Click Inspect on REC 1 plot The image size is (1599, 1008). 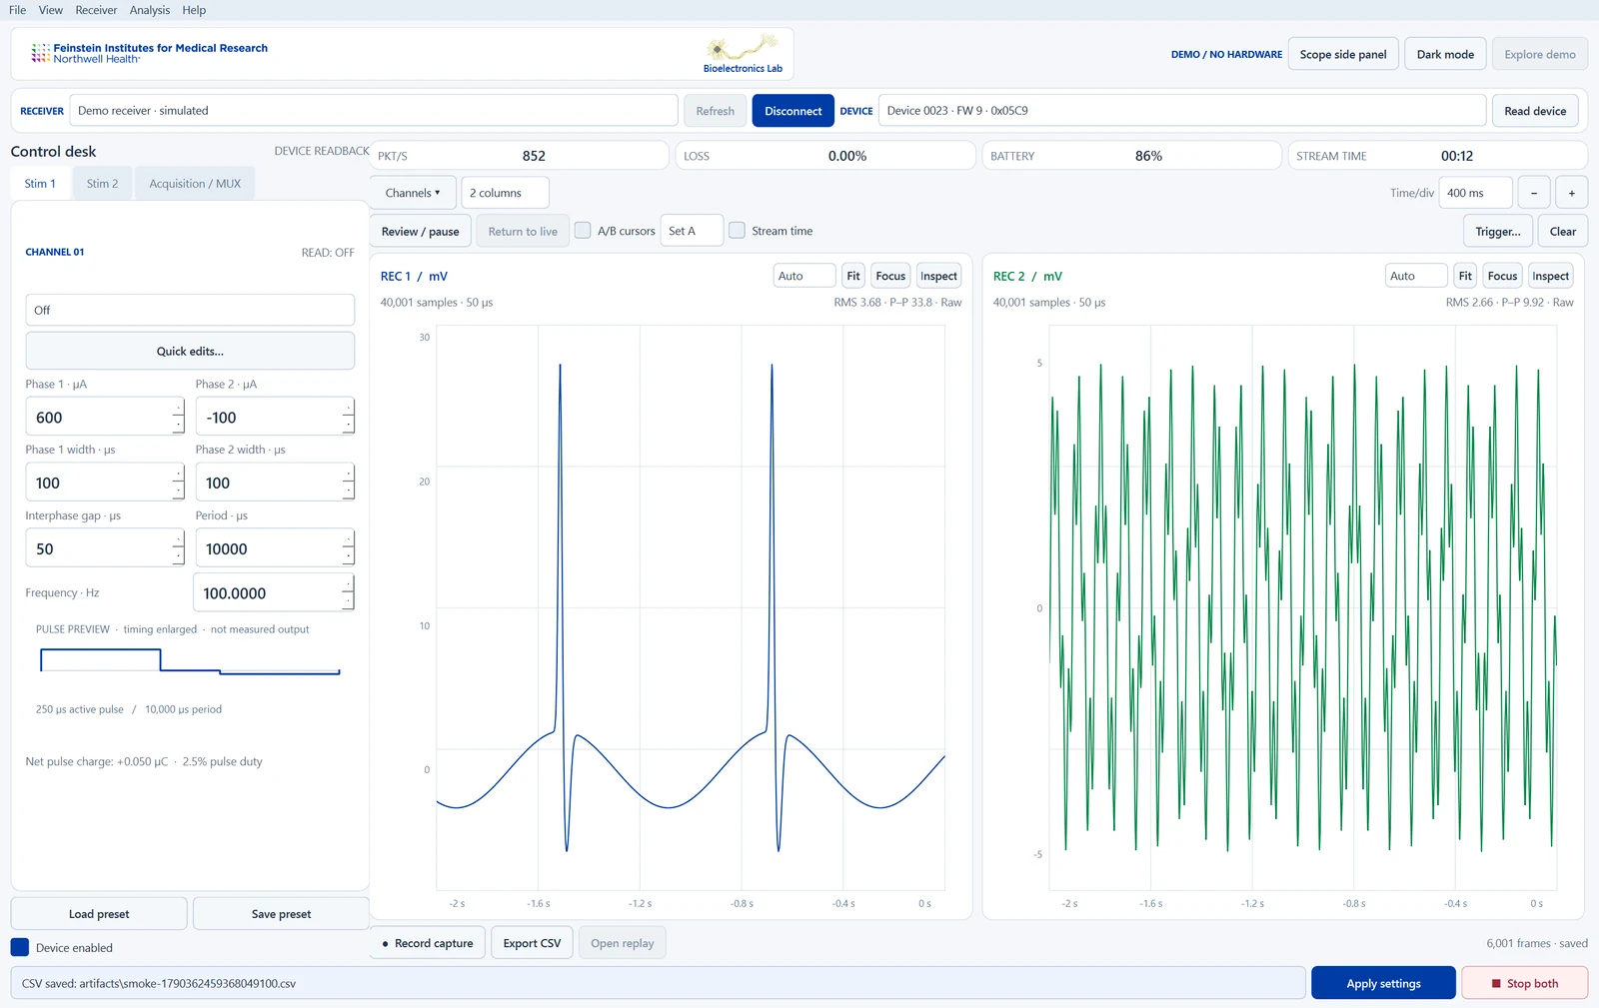[x=938, y=276]
